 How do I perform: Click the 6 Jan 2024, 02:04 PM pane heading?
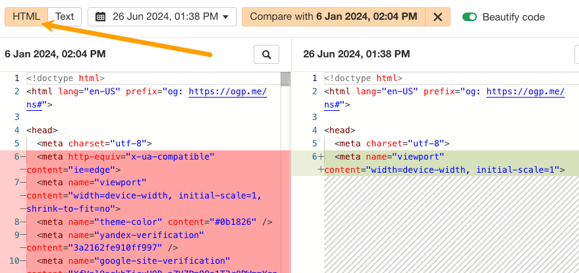coord(55,54)
